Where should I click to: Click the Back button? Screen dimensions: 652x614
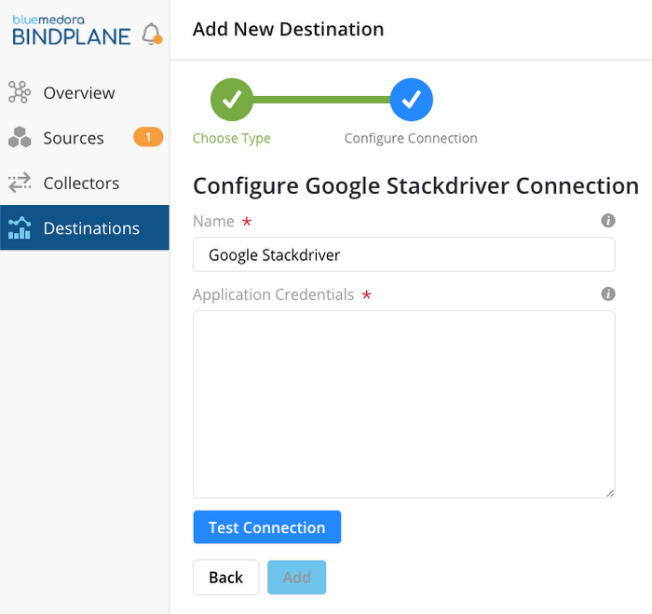225,578
